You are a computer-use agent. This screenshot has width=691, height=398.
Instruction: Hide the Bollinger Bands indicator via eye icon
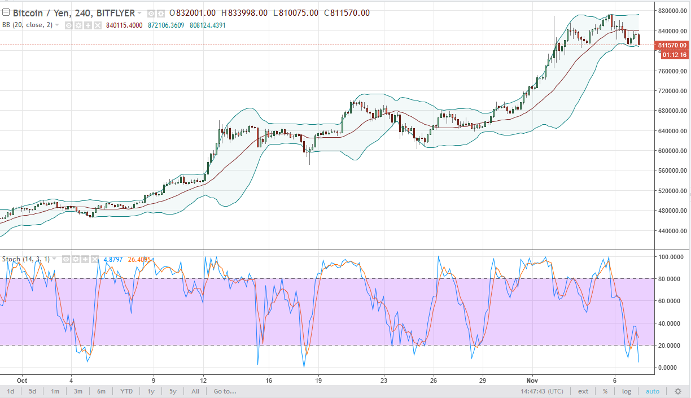pyautogui.click(x=69, y=25)
